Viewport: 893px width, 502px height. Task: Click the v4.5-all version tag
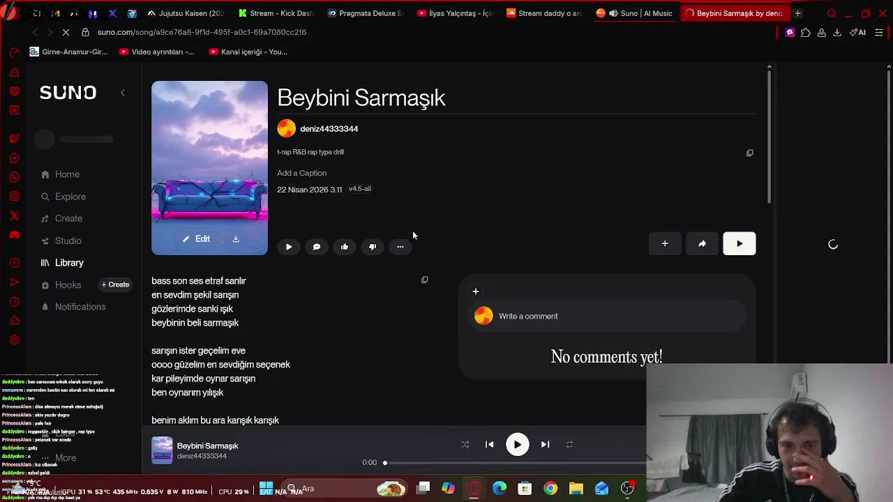[360, 189]
